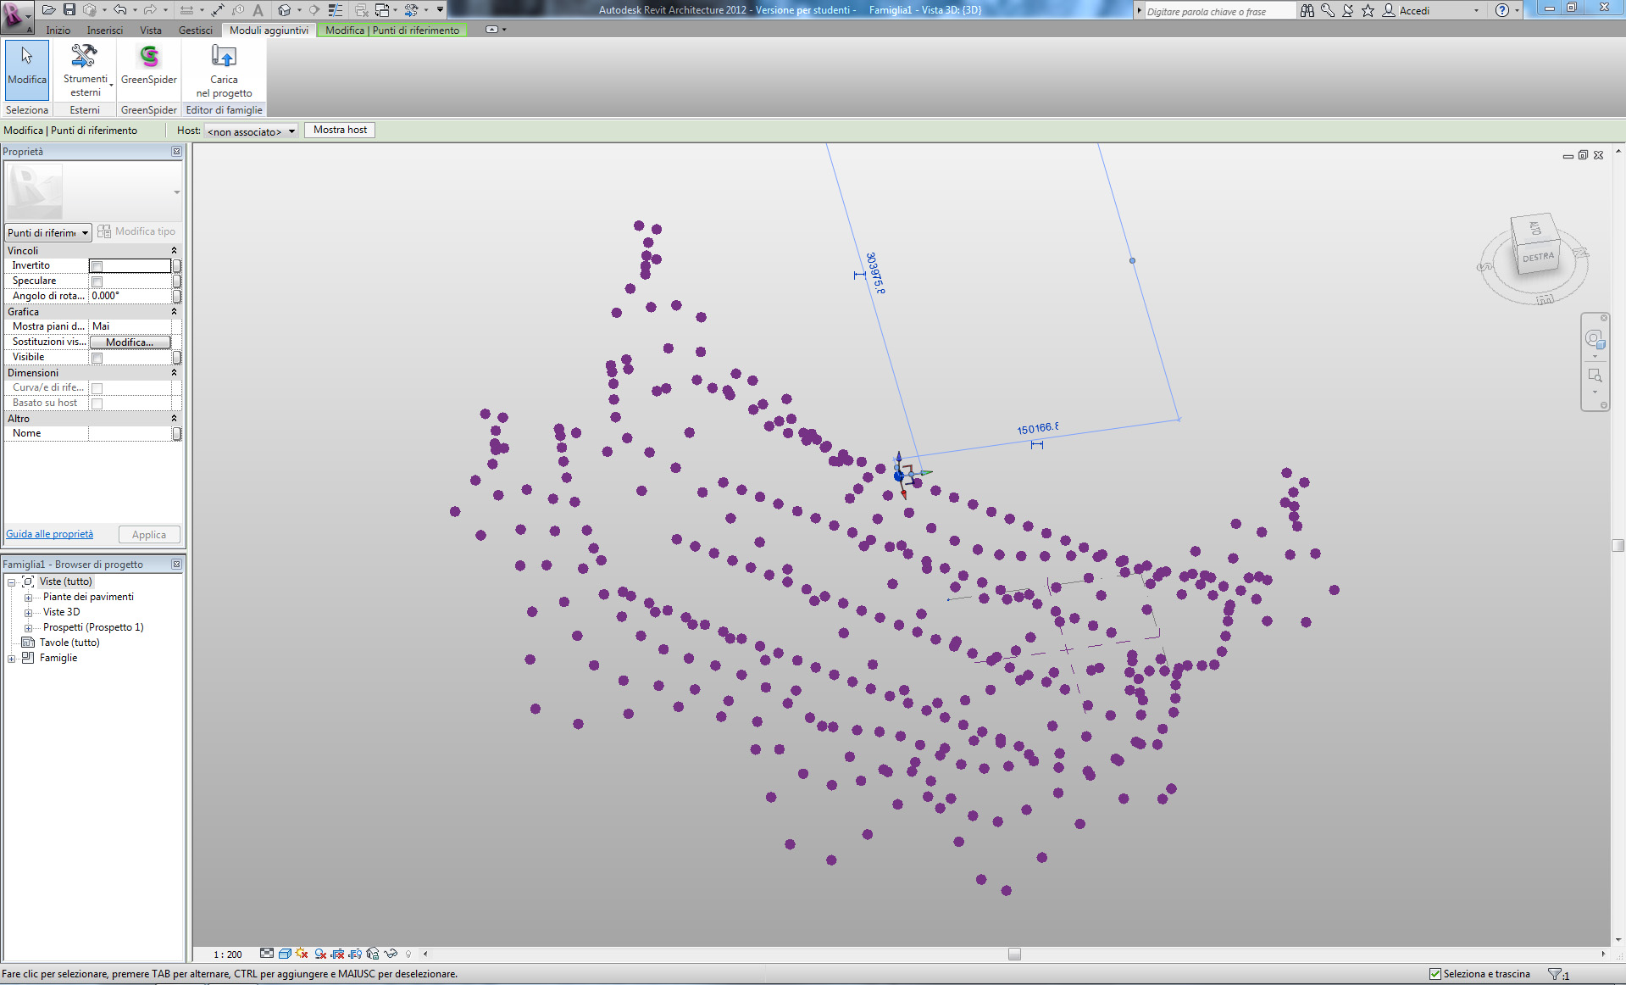
Task: Click the Subscription Center key icon
Action: coord(1327,10)
